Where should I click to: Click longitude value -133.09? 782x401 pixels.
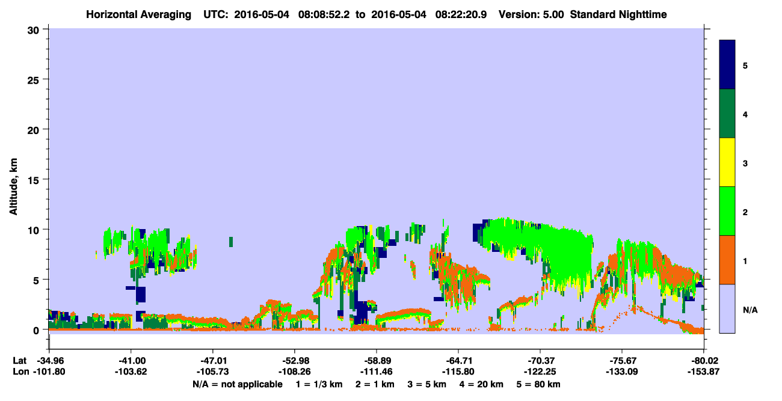(x=621, y=372)
